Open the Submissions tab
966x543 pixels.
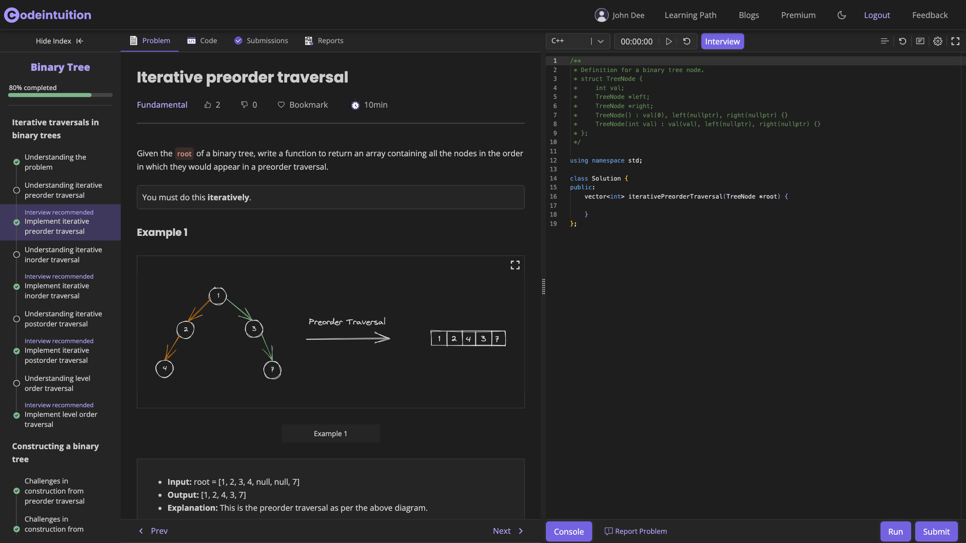261,41
